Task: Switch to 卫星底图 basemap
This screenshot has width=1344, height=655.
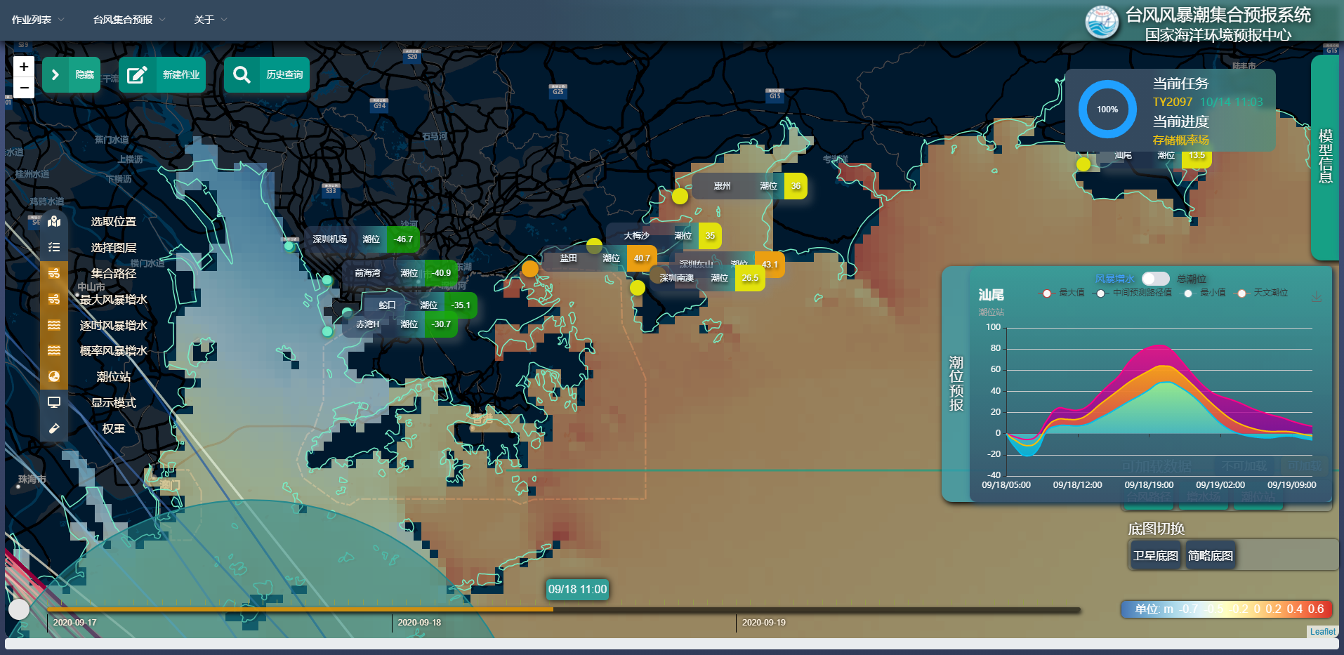Action: click(x=1156, y=555)
